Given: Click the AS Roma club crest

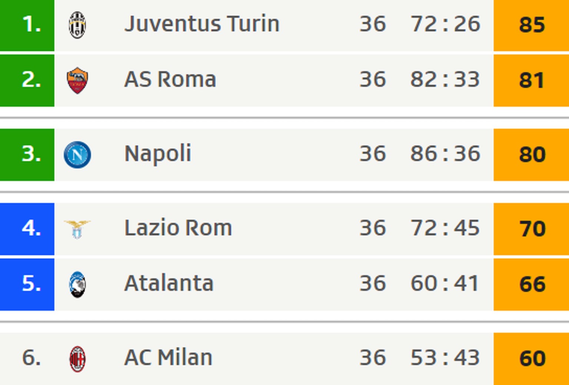Looking at the screenshot, I should click(77, 80).
